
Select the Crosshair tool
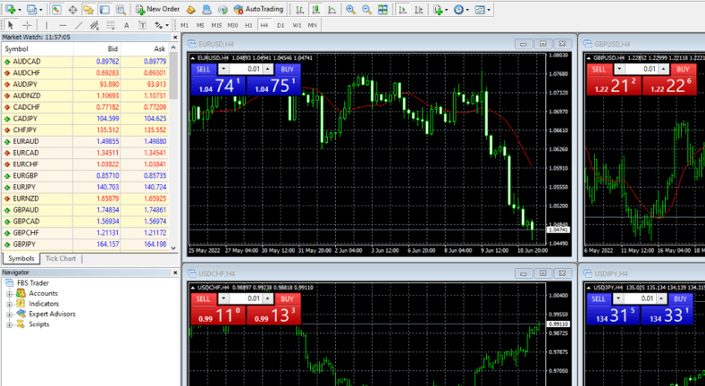tap(27, 25)
